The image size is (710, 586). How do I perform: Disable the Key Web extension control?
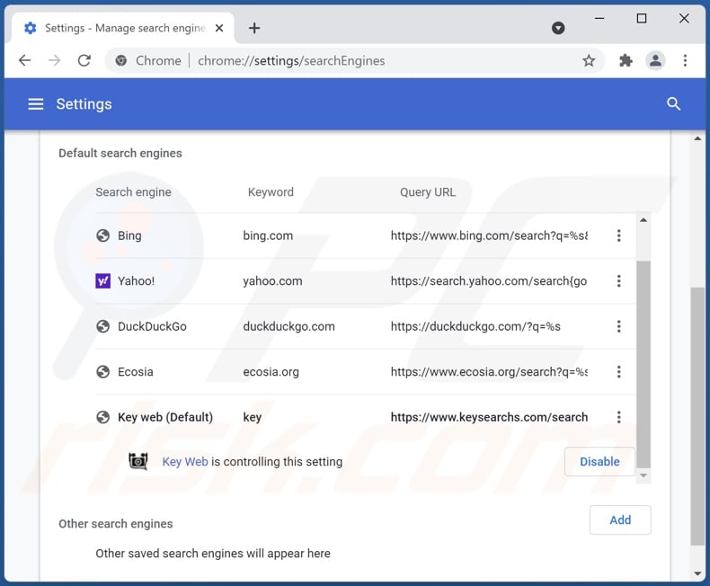[x=599, y=462]
